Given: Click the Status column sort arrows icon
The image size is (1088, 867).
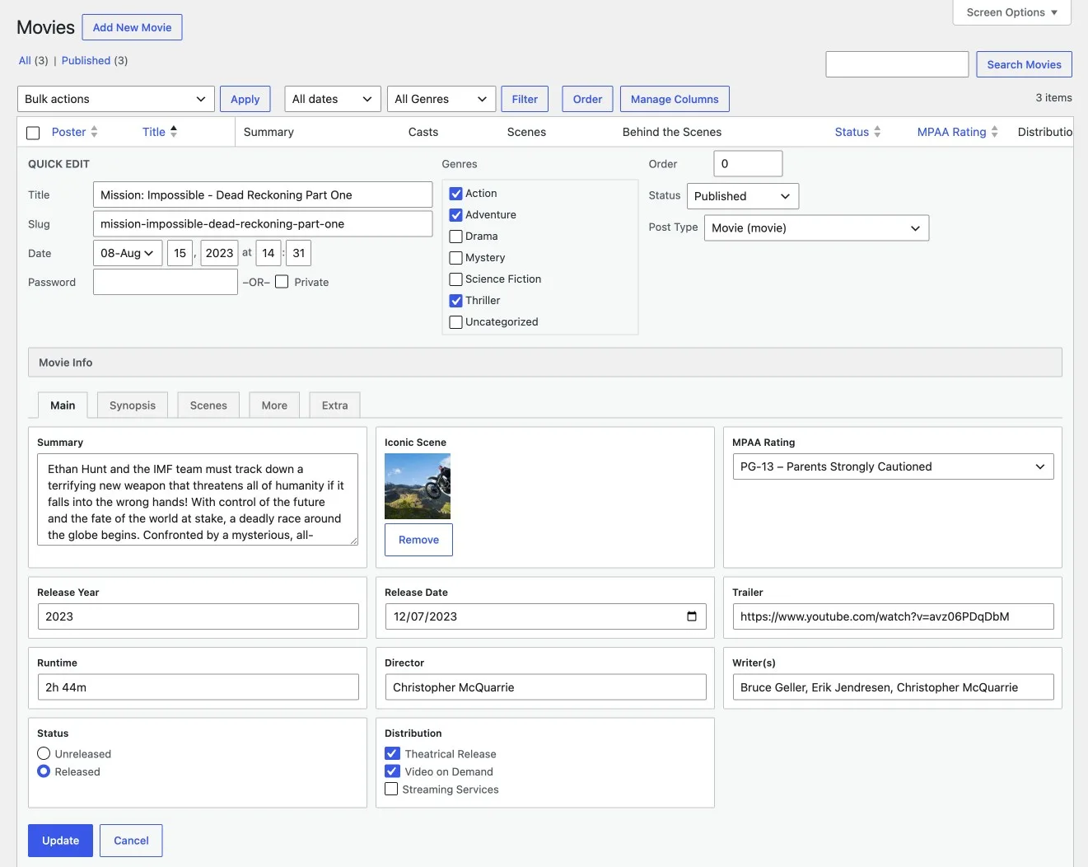Looking at the screenshot, I should 877,132.
